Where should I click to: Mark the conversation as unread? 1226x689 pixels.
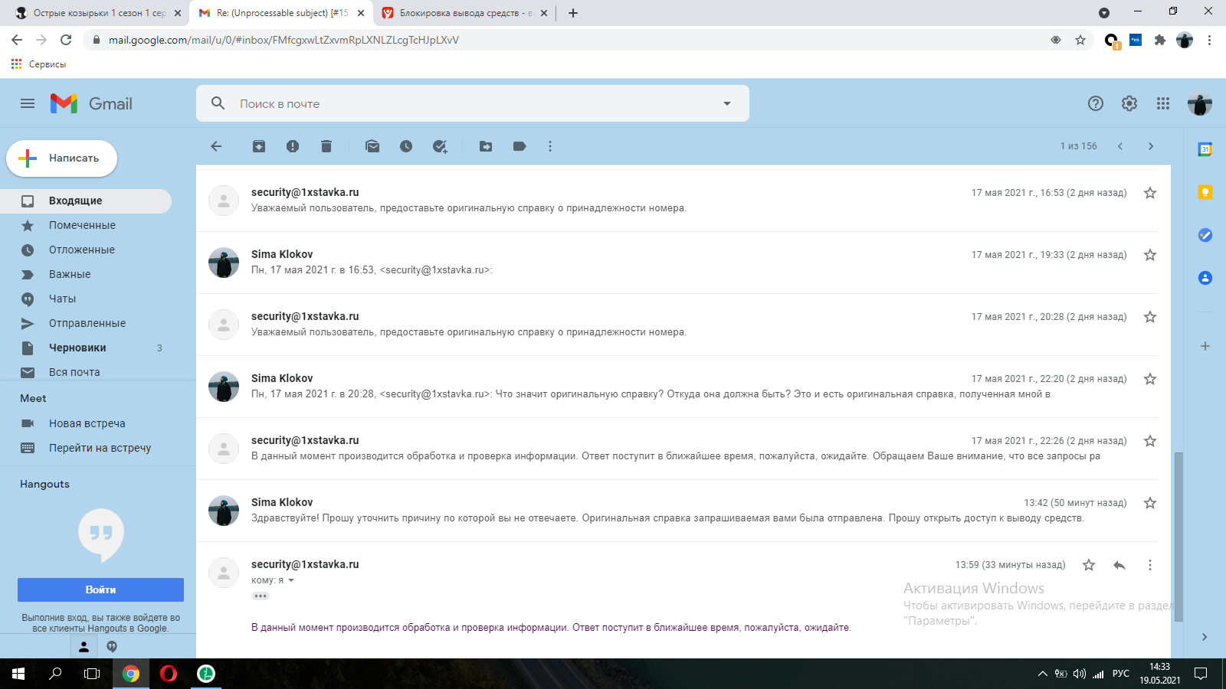(x=372, y=146)
